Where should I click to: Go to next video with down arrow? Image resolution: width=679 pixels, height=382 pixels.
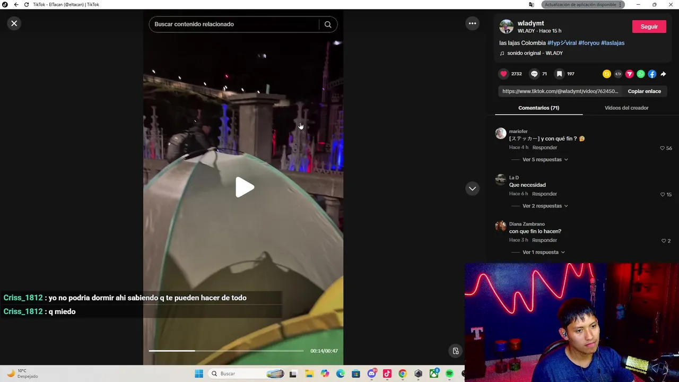[x=472, y=188]
